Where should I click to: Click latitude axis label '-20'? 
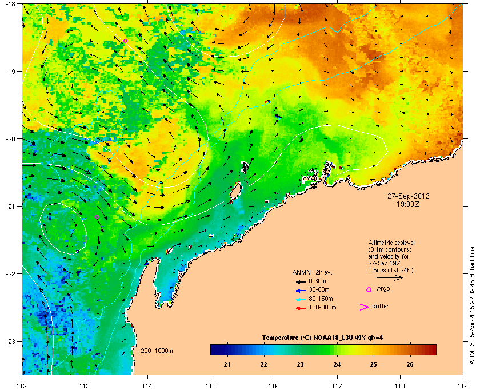click(x=10, y=139)
